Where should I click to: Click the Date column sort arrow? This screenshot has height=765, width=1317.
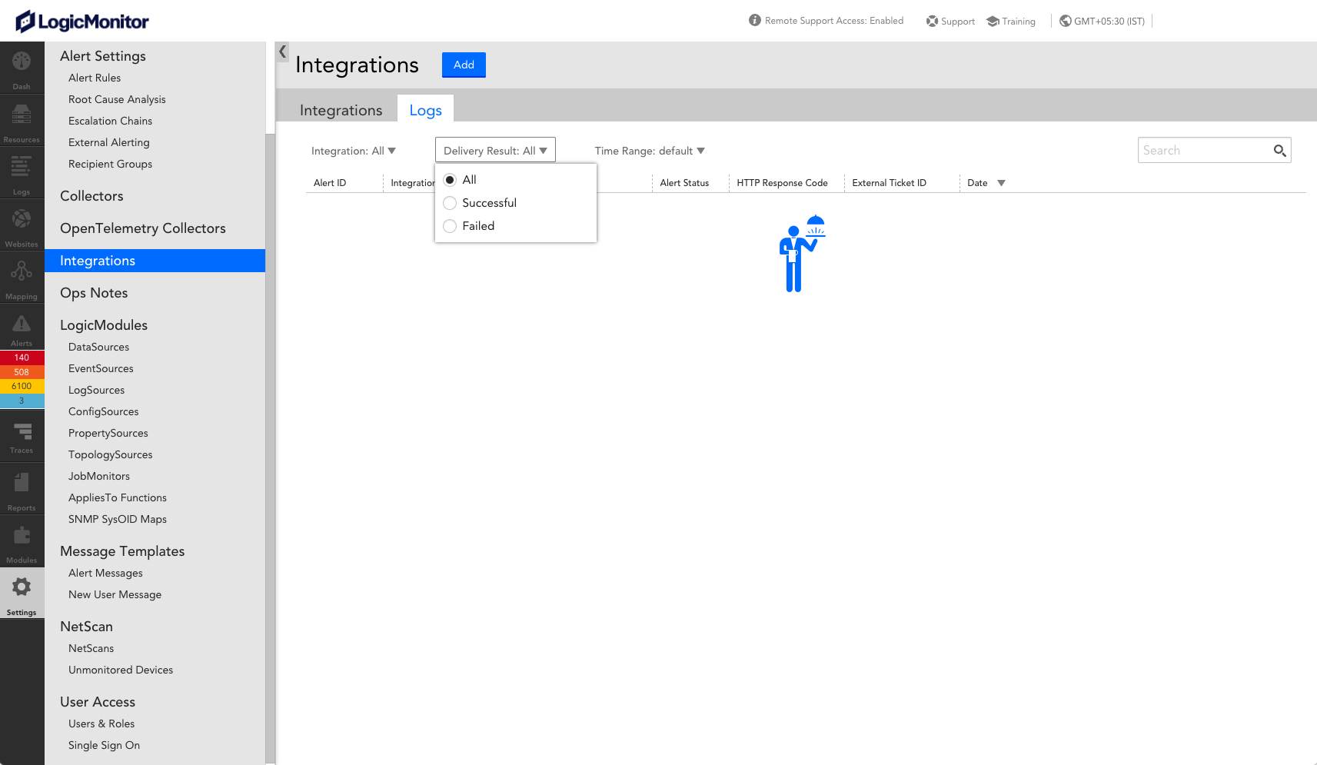click(1001, 183)
